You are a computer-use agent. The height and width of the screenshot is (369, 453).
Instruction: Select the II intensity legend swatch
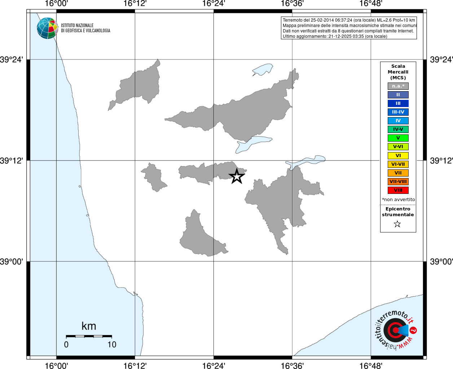point(398,95)
